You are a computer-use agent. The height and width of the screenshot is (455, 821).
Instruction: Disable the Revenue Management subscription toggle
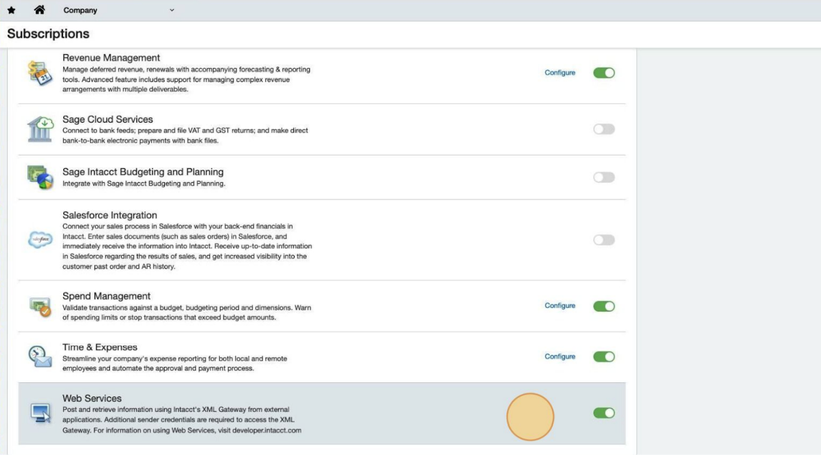point(604,73)
